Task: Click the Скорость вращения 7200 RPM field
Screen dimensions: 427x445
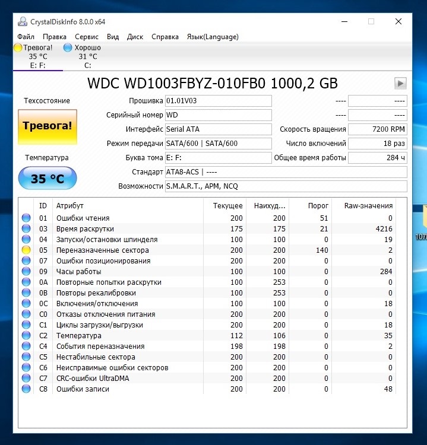Action: point(378,129)
